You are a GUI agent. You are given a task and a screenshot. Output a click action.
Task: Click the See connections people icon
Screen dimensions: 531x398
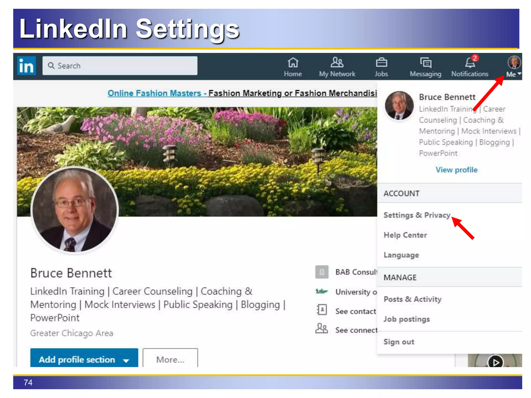(x=322, y=329)
